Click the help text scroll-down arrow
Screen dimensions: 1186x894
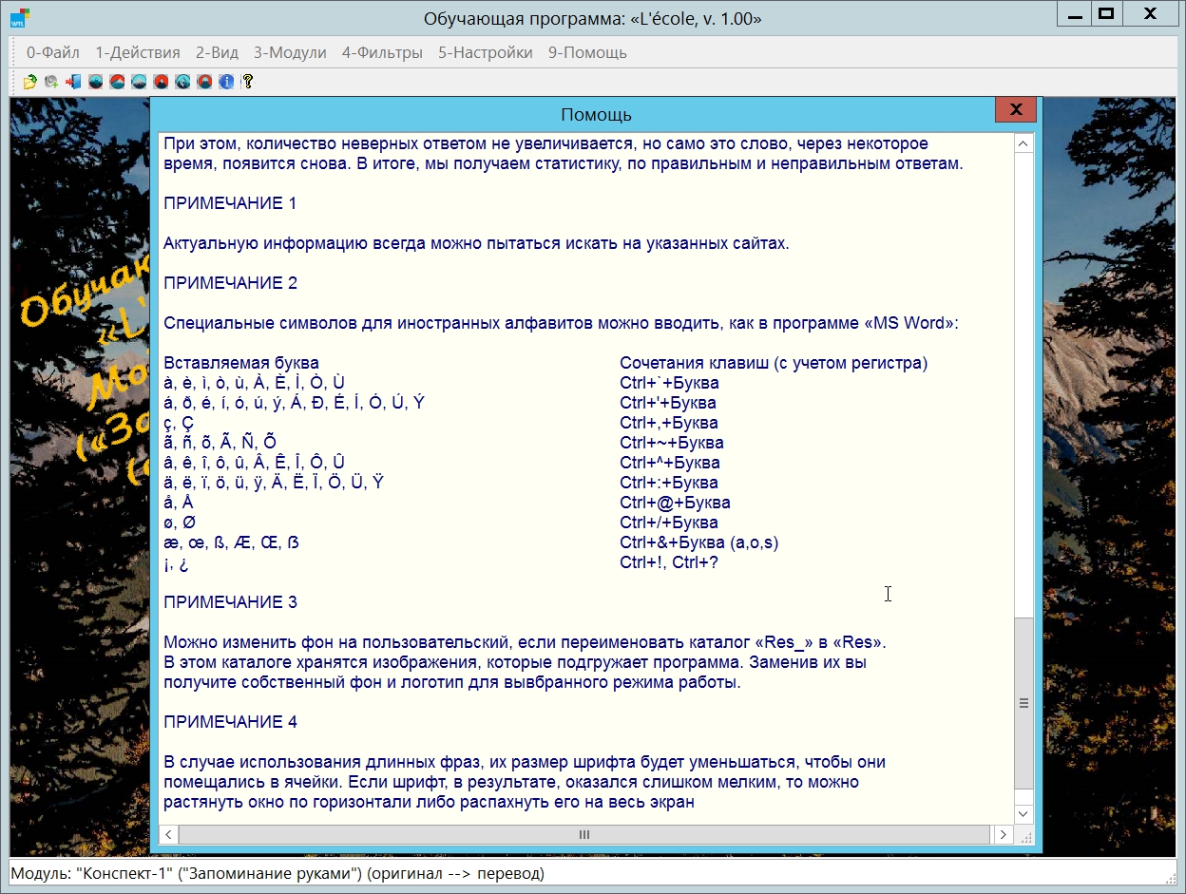pyautogui.click(x=1023, y=814)
